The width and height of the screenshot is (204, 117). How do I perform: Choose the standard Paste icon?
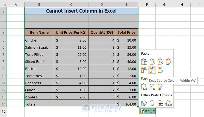point(144,62)
